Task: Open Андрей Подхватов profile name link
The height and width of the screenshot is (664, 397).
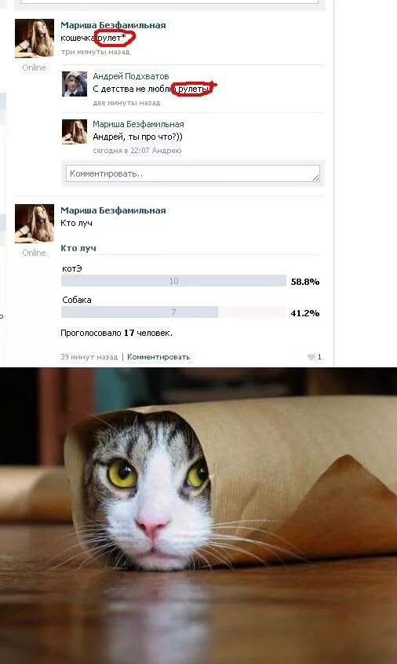Action: click(x=131, y=76)
